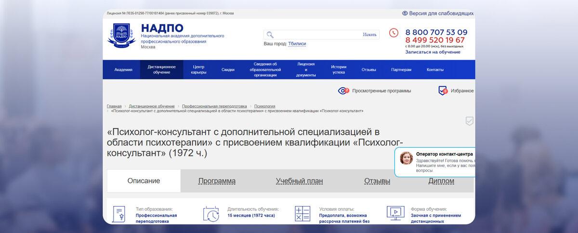
Task: Click the calculator payment terms icon
Action: tap(302, 214)
